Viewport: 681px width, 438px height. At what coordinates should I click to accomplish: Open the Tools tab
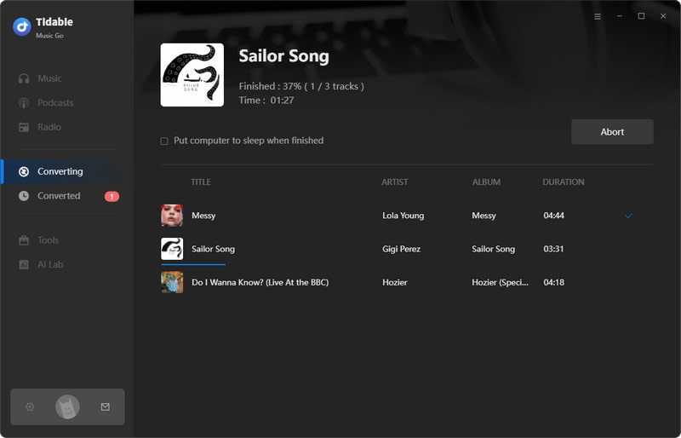point(48,240)
